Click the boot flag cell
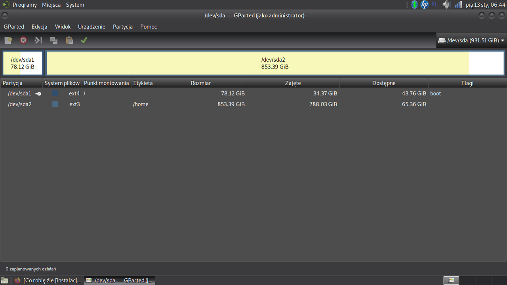Image resolution: width=507 pixels, height=285 pixels. tap(436, 93)
